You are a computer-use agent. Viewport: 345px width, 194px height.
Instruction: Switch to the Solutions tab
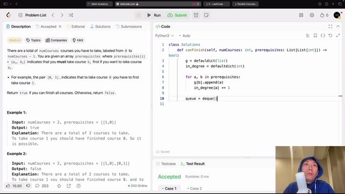(x=100, y=26)
